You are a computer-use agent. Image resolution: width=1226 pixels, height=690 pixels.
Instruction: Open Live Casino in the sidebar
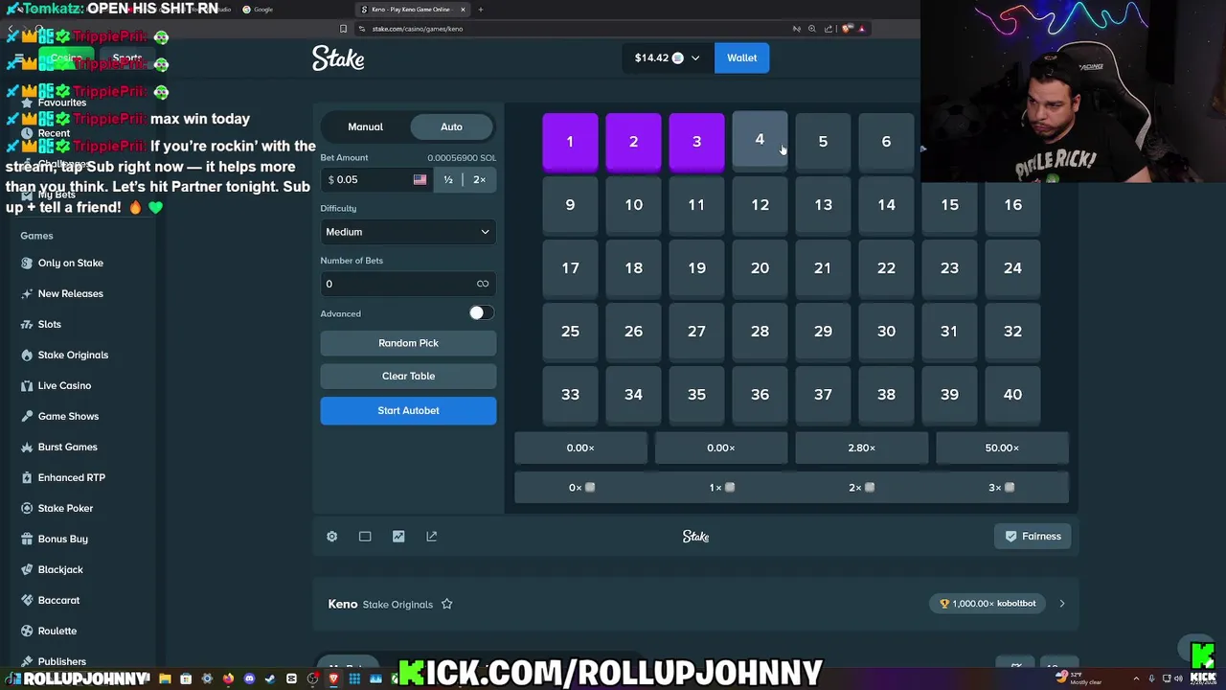(64, 385)
